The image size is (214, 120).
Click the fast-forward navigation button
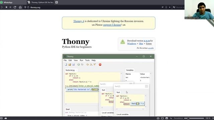[x=10, y=7]
